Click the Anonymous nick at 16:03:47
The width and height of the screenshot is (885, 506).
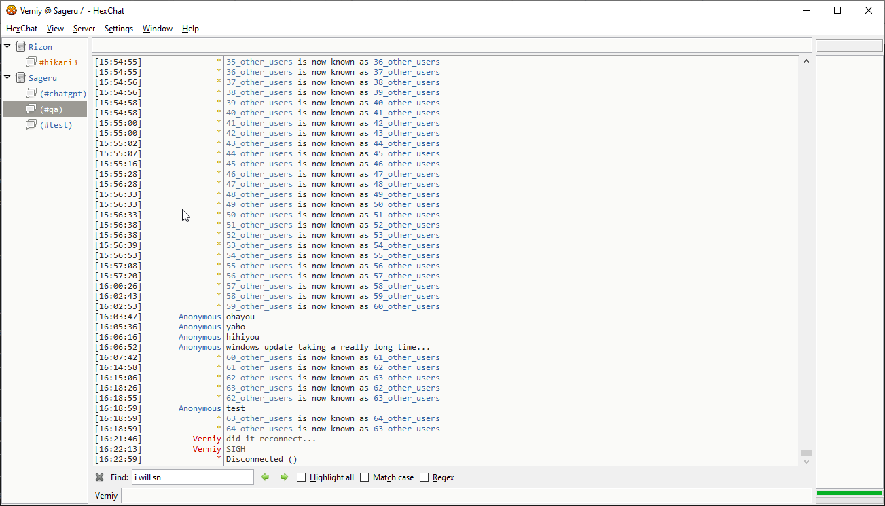point(200,317)
